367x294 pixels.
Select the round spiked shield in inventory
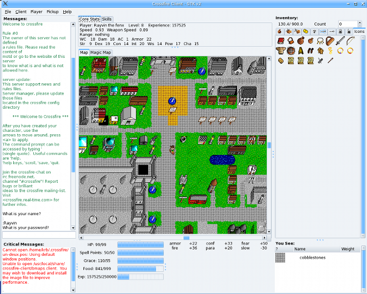click(x=290, y=50)
